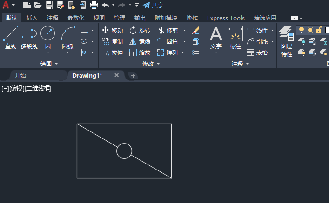329x203 pixels.
Task: Switch to the Insert (插入) ribbon tab
Action: (x=32, y=18)
